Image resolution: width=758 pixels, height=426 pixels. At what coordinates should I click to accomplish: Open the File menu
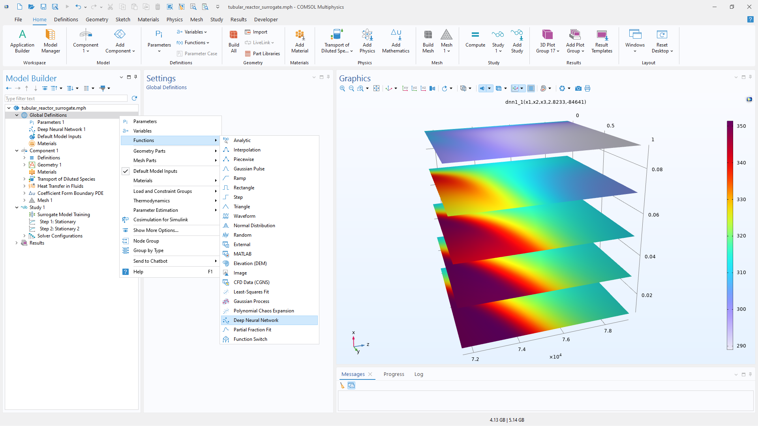(18, 19)
